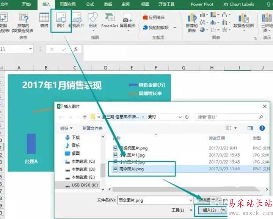Select file 小人图片1.jpg
This screenshot has height=219, width=273.
tap(129, 155)
